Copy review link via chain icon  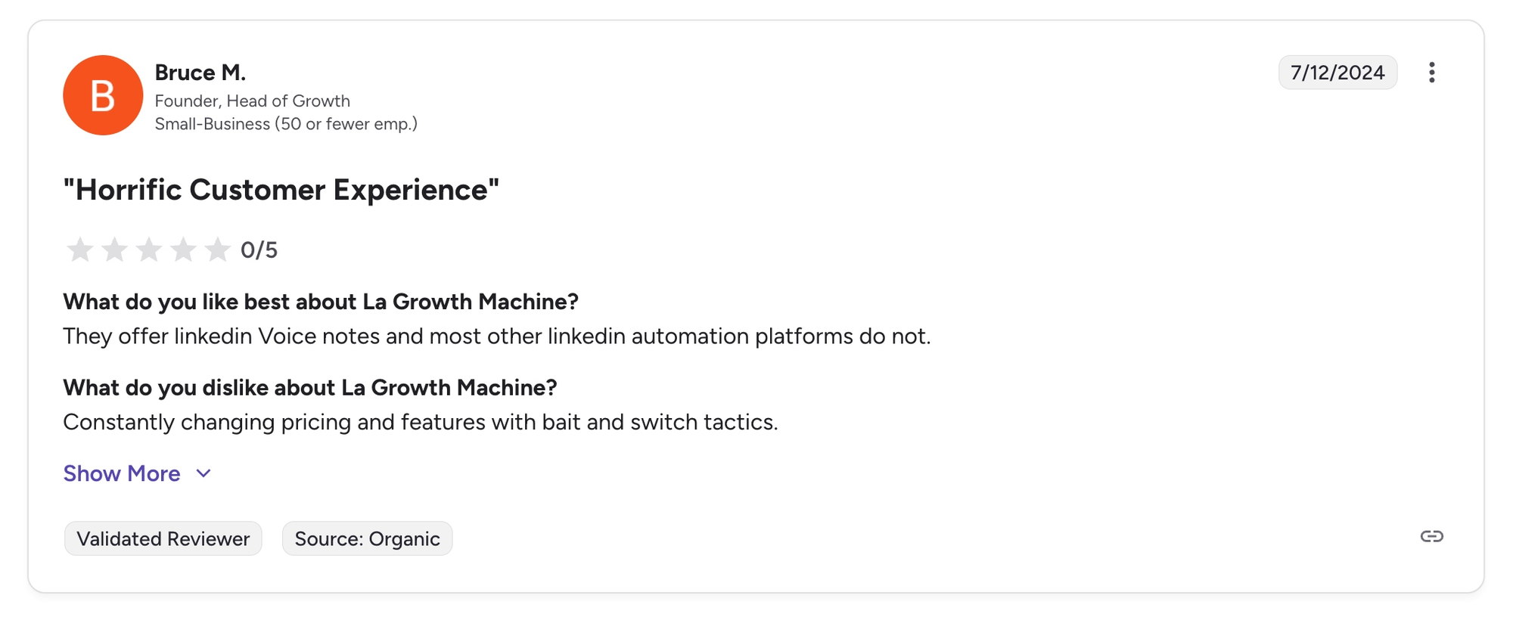[1431, 537]
